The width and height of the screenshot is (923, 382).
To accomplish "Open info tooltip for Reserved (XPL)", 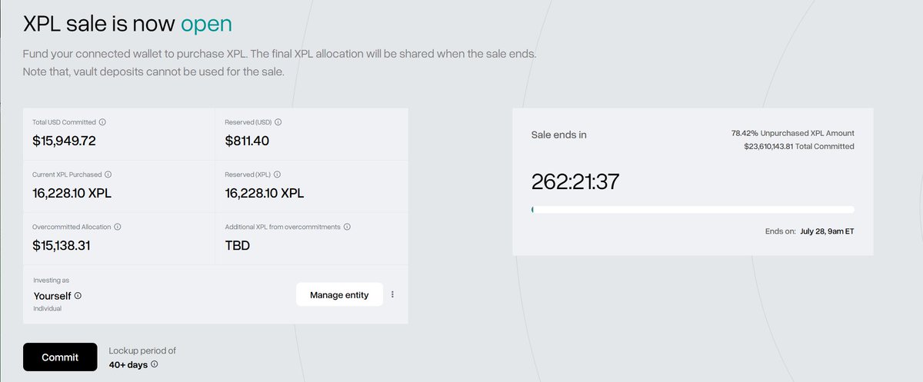I will pyautogui.click(x=277, y=174).
